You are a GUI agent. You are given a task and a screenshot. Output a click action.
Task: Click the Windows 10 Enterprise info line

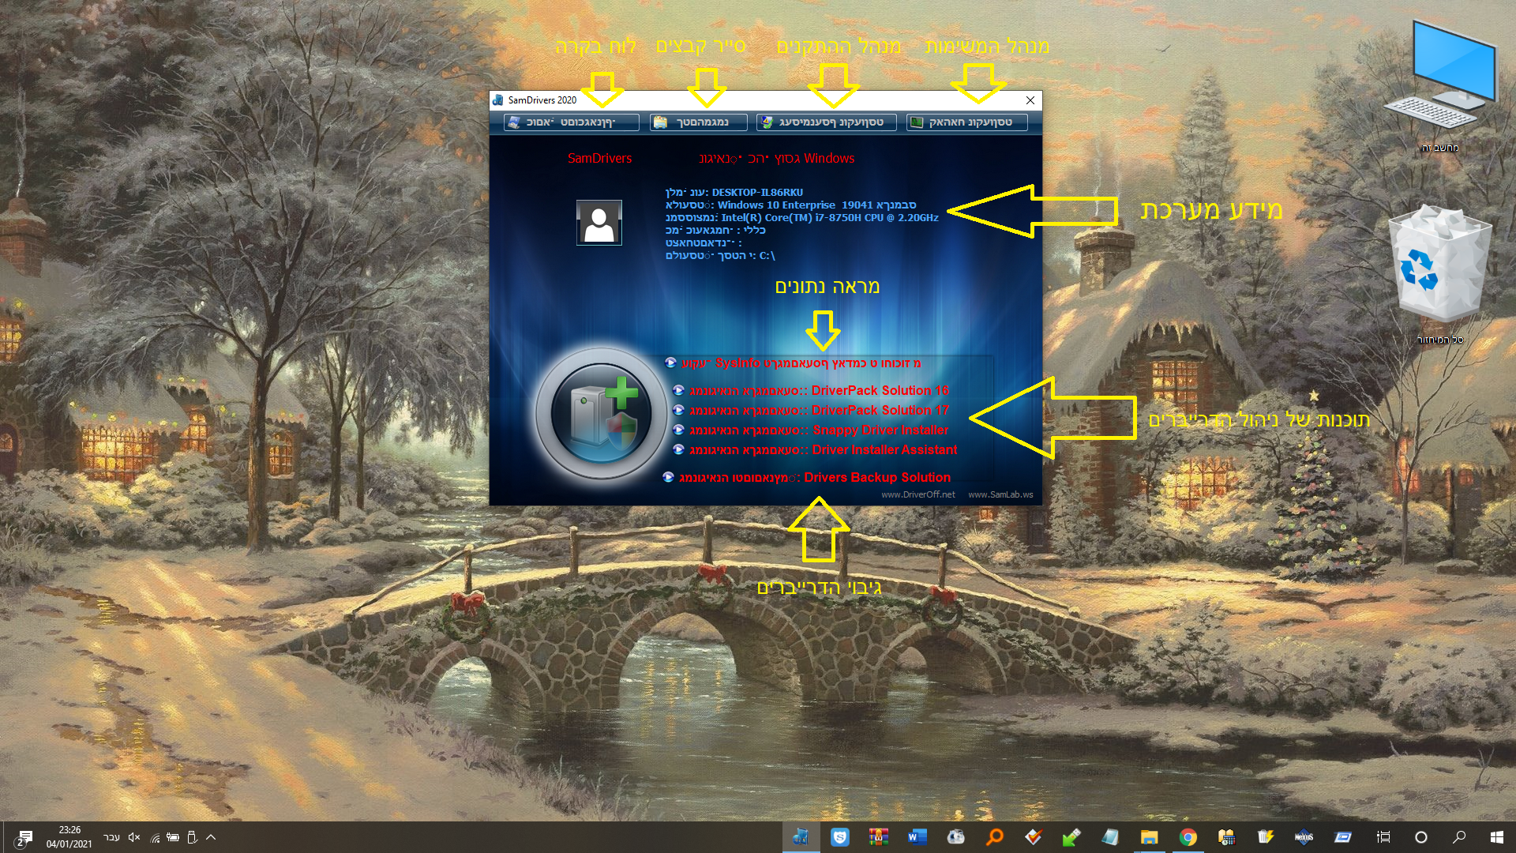tap(790, 205)
